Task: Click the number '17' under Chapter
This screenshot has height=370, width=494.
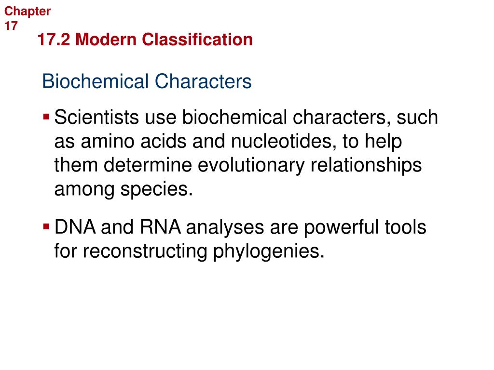Action: coord(11,26)
